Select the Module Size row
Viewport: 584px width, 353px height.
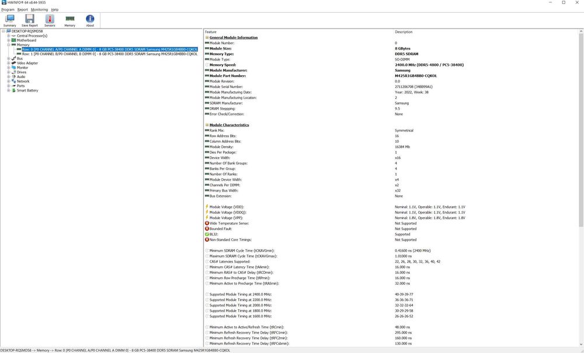[x=391, y=49]
